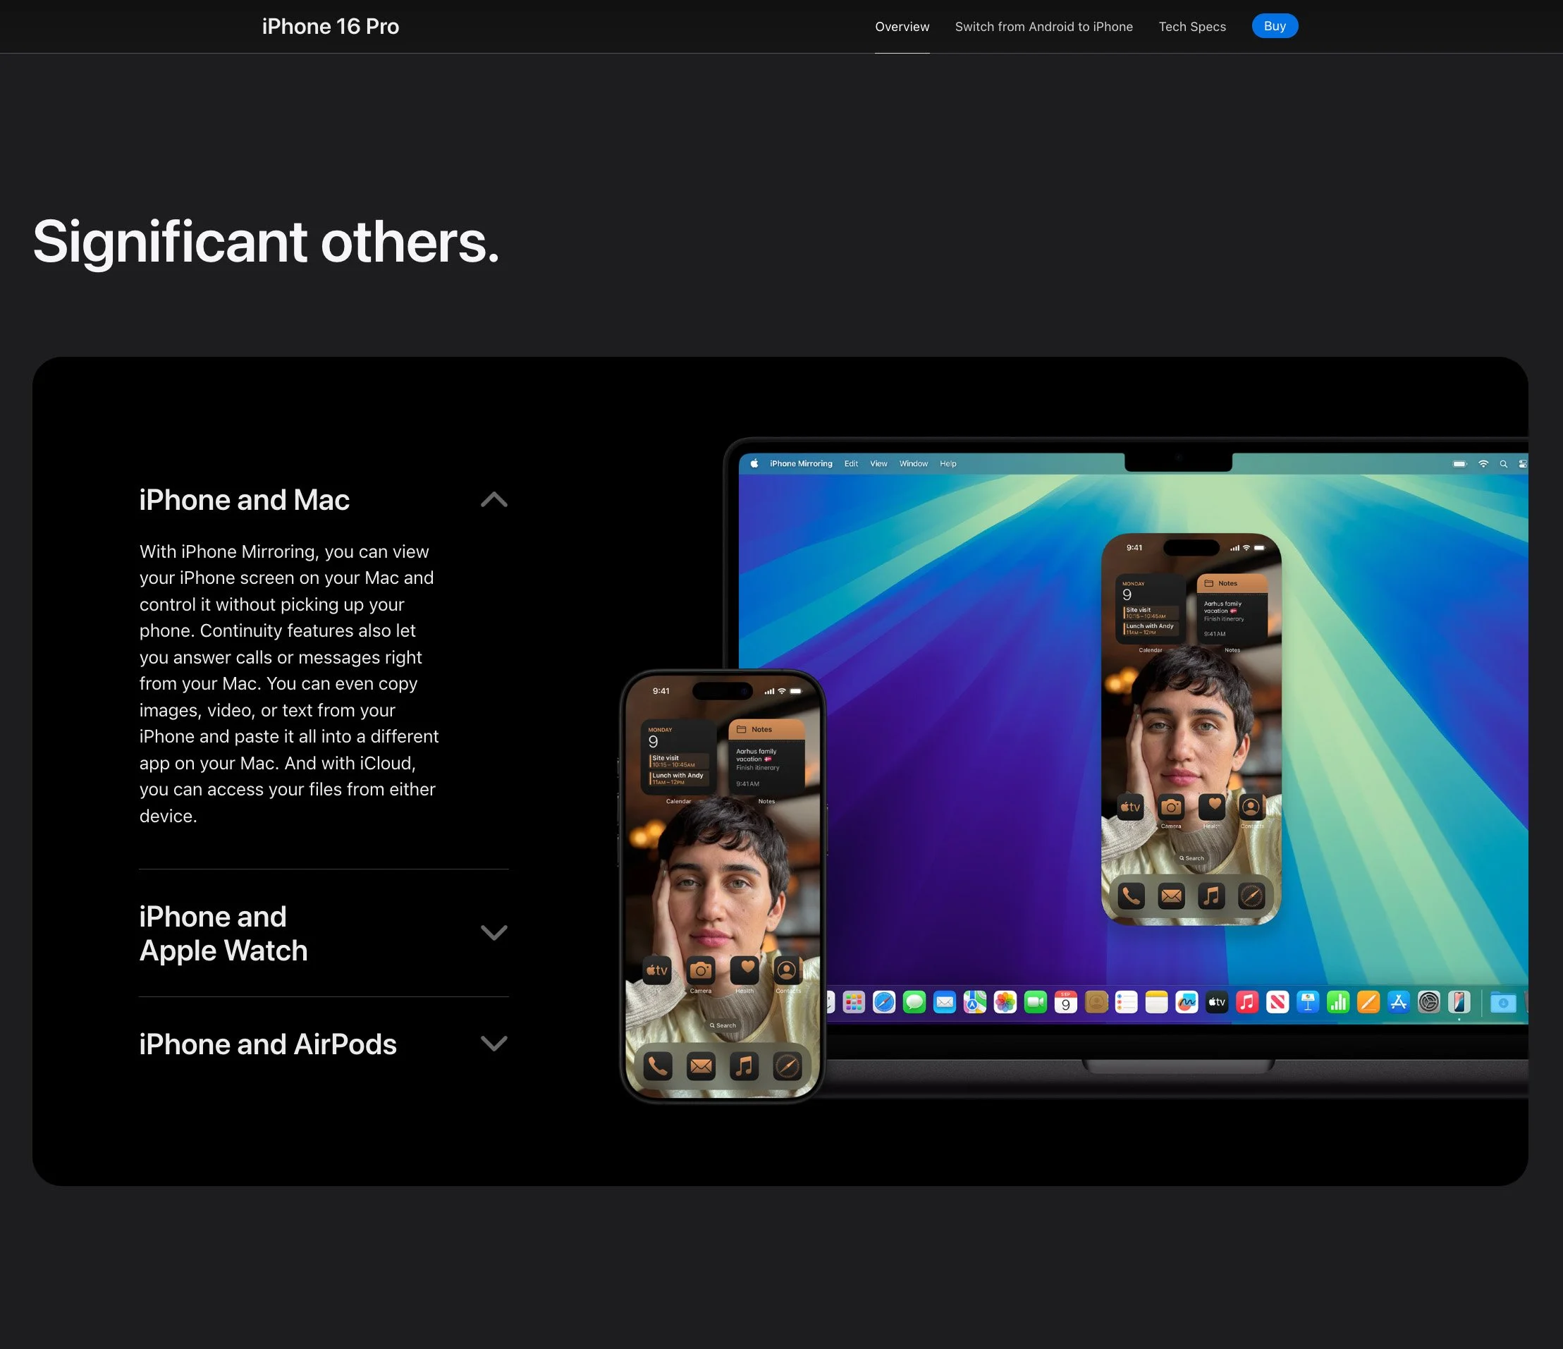Open System Settings in the Mac dock
The image size is (1563, 1349).
tap(1429, 1002)
